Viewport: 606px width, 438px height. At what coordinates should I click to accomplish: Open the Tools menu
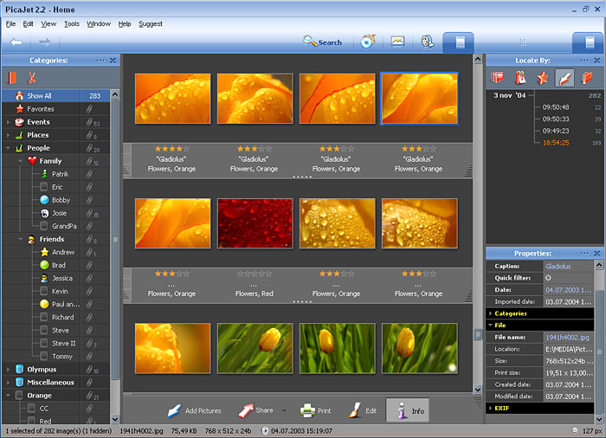tap(71, 23)
